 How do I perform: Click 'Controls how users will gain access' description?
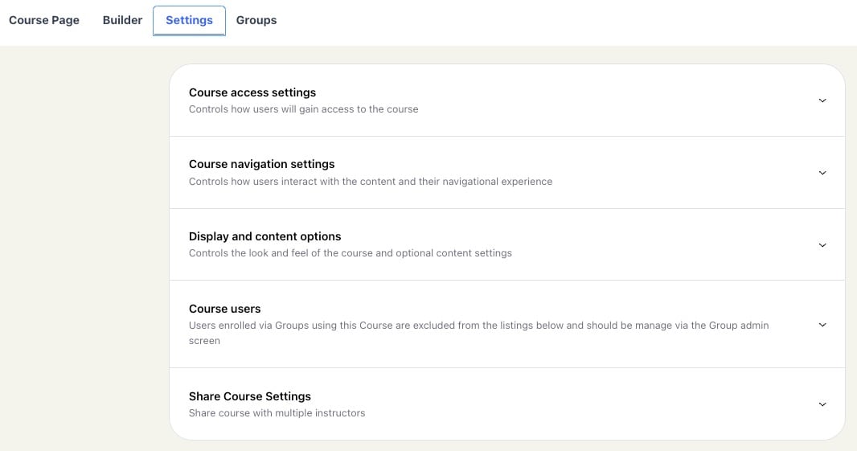click(303, 109)
